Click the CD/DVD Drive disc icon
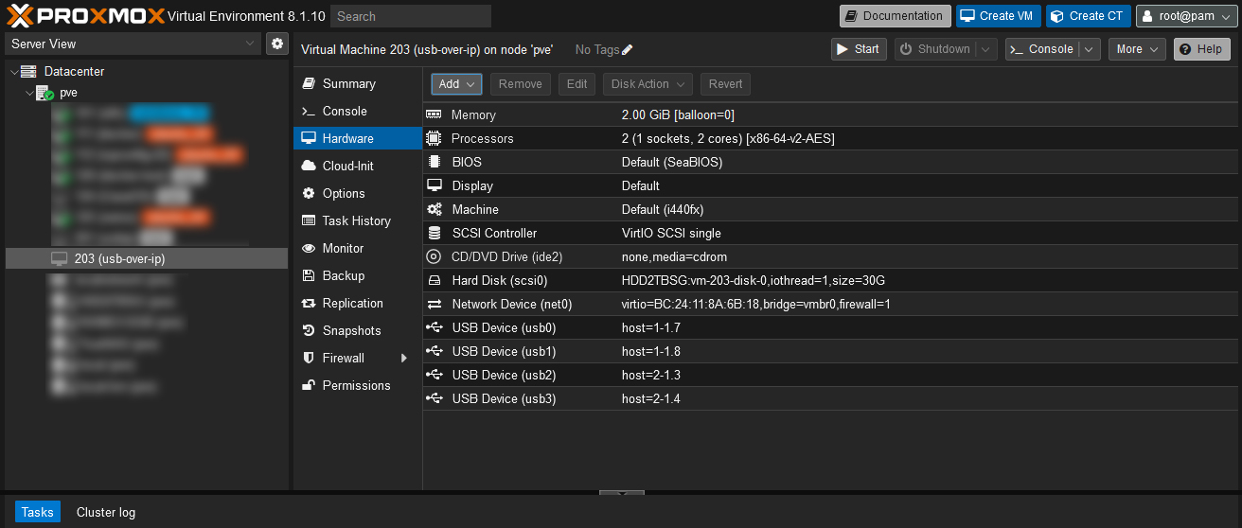The height and width of the screenshot is (528, 1242). click(434, 256)
